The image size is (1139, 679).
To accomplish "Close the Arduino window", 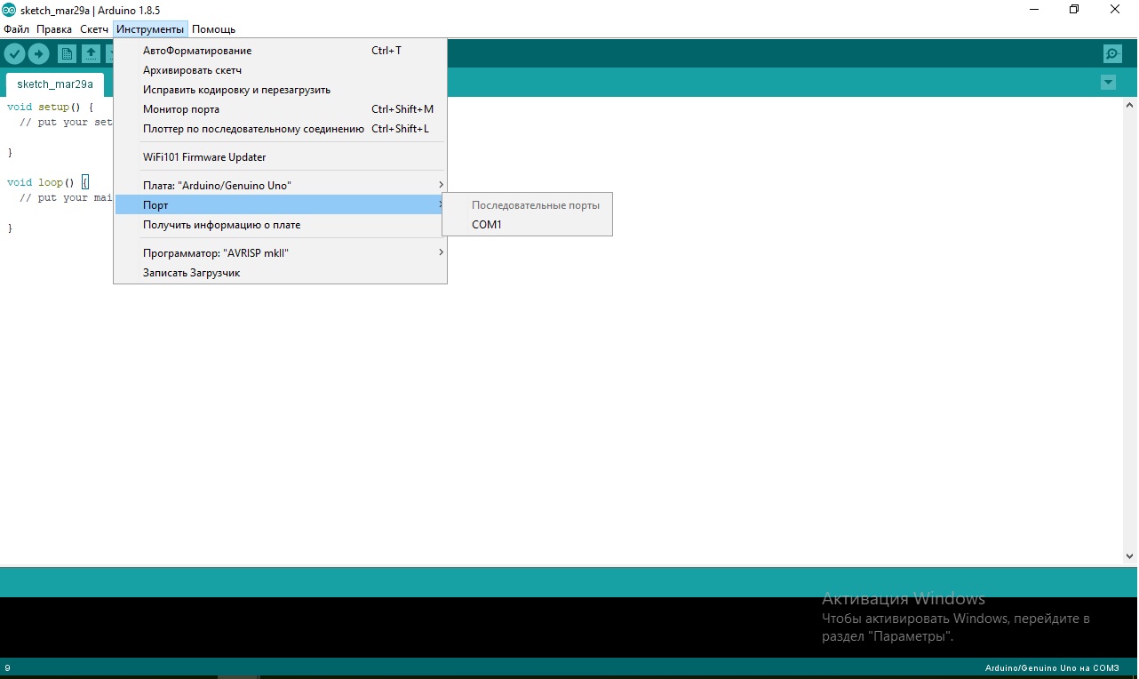I will 1116,10.
